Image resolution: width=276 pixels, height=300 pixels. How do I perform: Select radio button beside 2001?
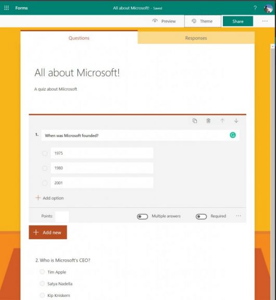coord(45,183)
